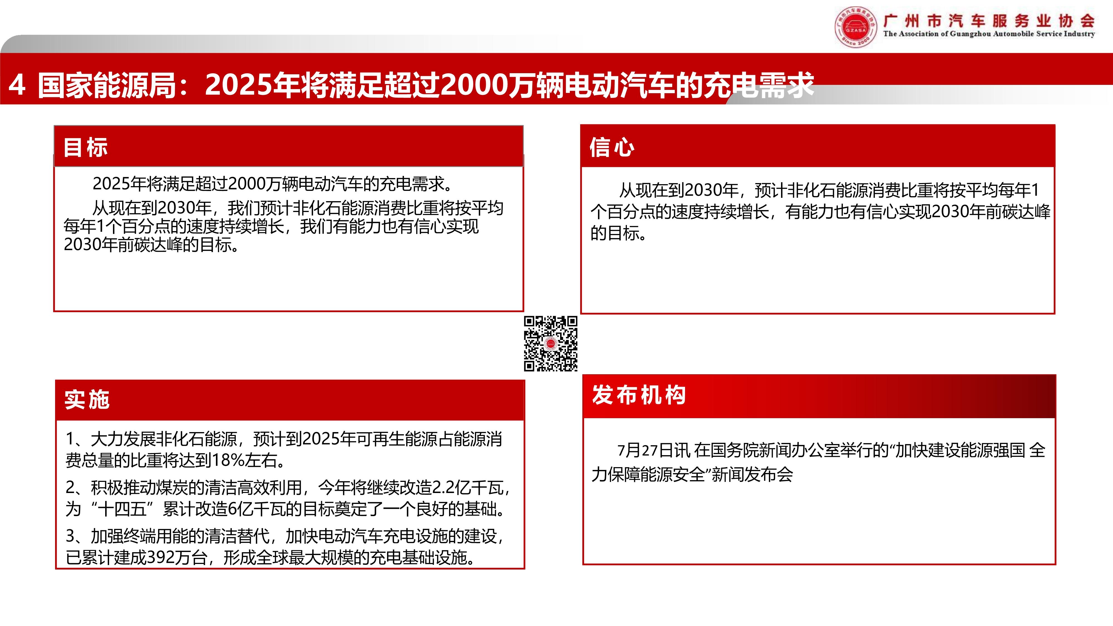The height and width of the screenshot is (626, 1113).
Task: Select the item starting '1、大力发展非化石能源'
Action: 284,449
